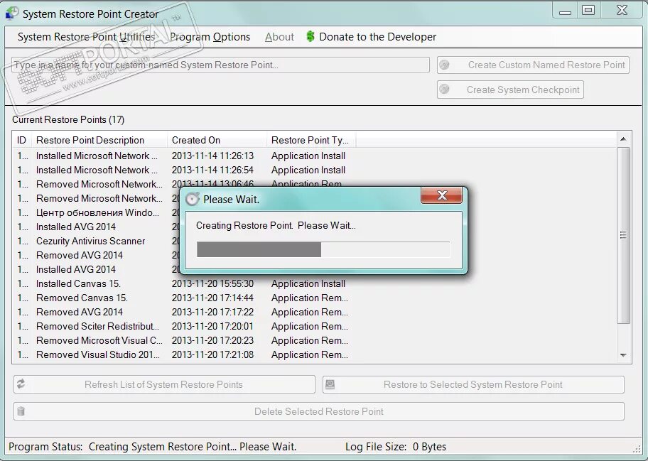Screen dimensions: 648x461
Task: Click the green dollar donate icon
Action: [x=310, y=36]
